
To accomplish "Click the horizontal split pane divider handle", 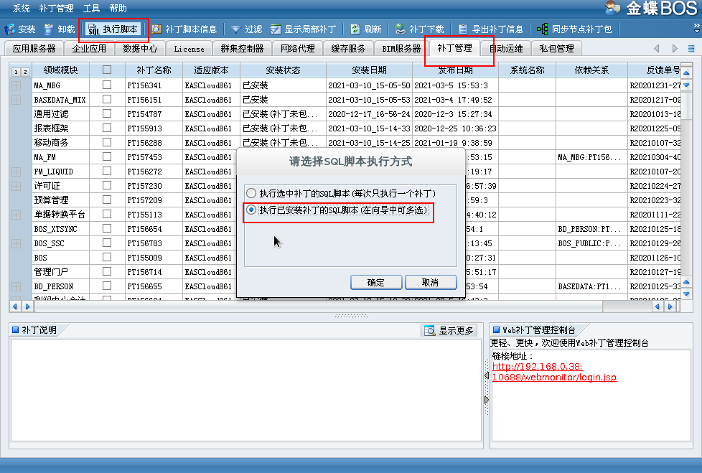I will coord(351,316).
